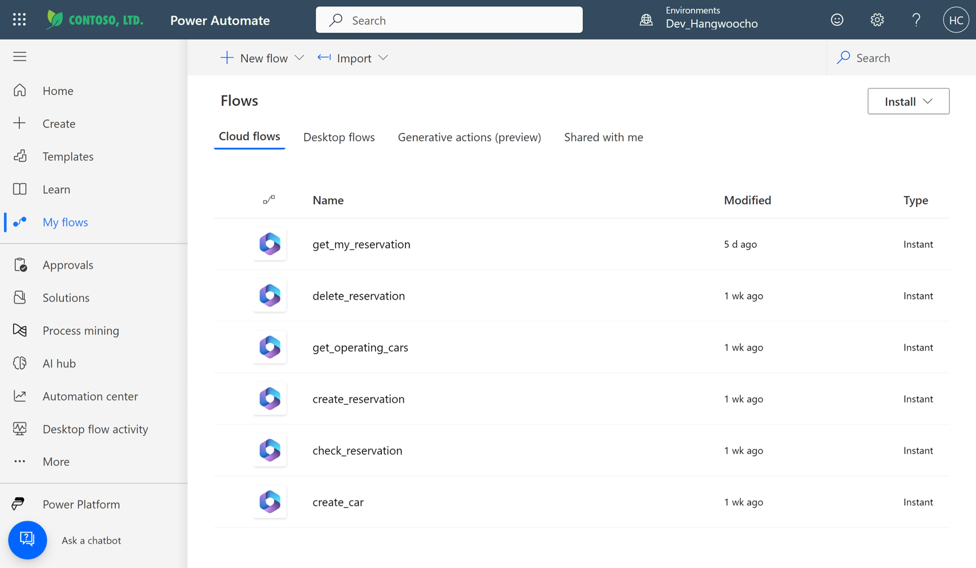Click the Power Automate title
Screen dimensions: 976x568
click(220, 20)
